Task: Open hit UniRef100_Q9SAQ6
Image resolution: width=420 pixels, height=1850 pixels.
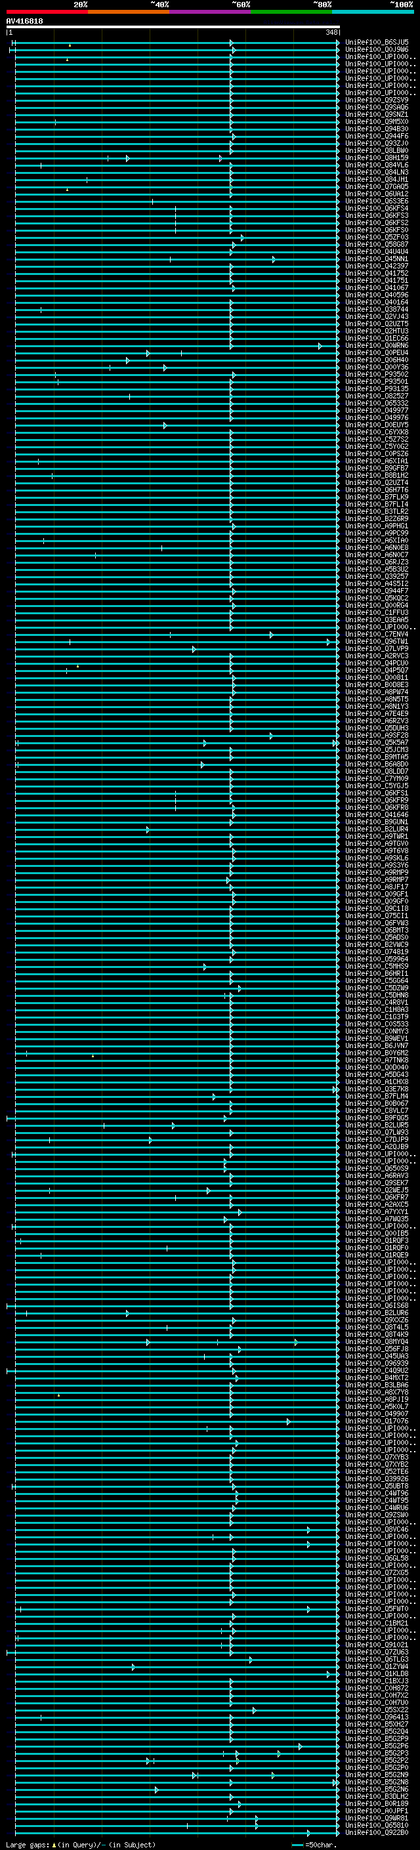Action: click(377, 108)
